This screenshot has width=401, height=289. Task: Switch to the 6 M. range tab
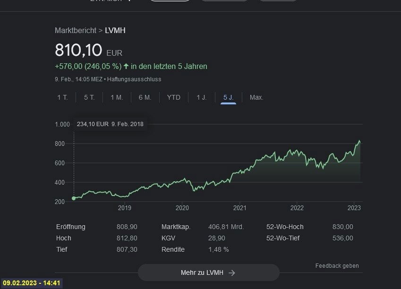[145, 97]
